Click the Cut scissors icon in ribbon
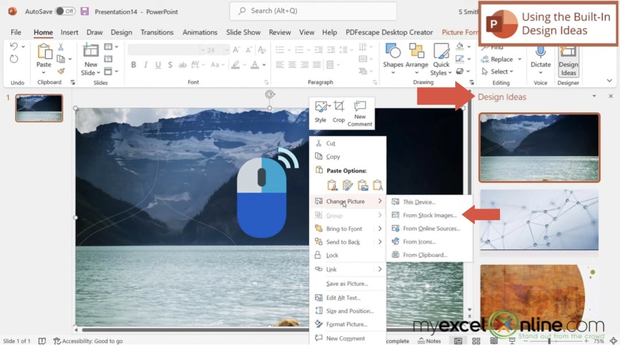This screenshot has width=620, height=345. point(61,47)
